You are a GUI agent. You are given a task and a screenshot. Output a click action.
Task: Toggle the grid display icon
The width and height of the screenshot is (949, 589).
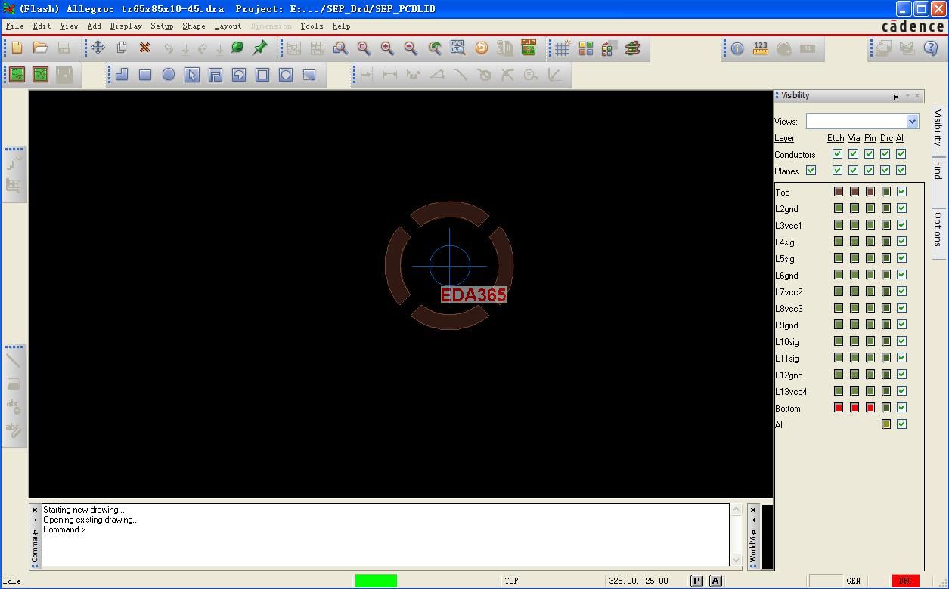coord(562,48)
